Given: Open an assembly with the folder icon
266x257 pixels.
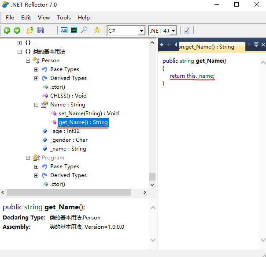Looking at the screenshot, I should click(x=30, y=30).
